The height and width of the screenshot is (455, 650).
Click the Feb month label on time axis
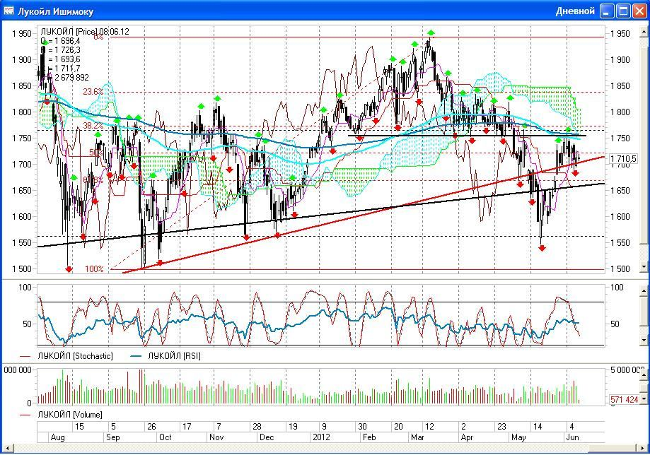[369, 437]
